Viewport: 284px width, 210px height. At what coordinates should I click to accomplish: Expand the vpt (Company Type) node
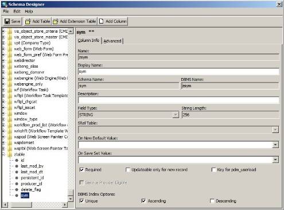coord(3,43)
